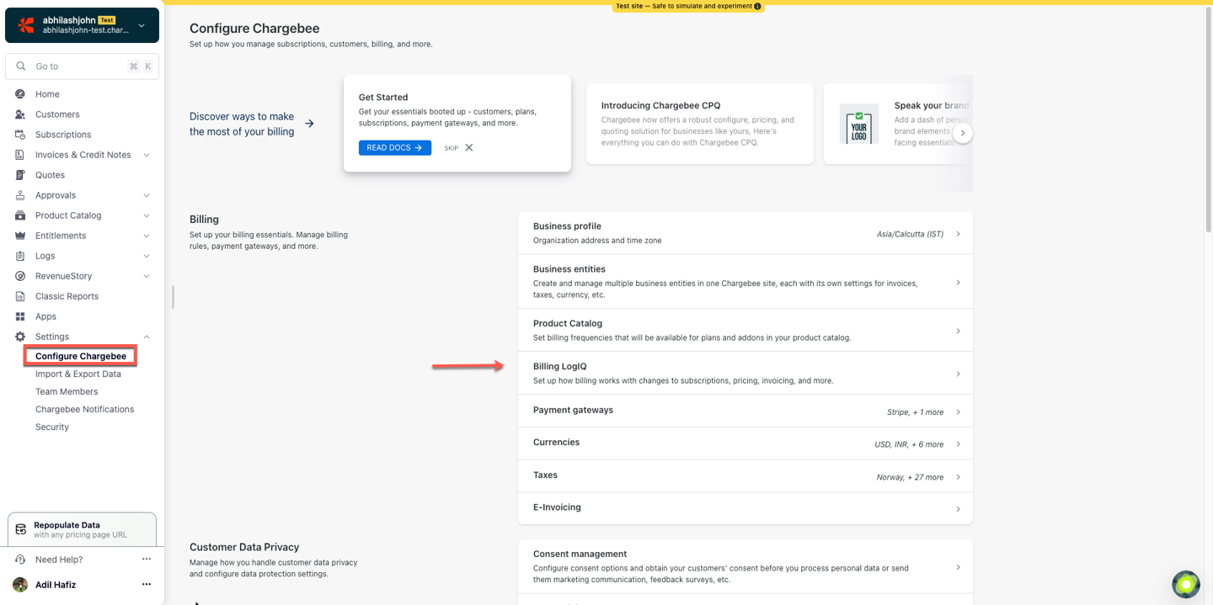This screenshot has height=605, width=1213.
Task: Open the Approvals sidebar icon
Action: [20, 195]
